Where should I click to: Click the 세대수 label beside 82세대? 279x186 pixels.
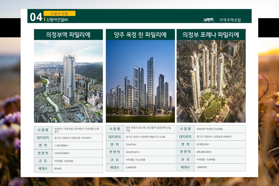tap(43, 168)
